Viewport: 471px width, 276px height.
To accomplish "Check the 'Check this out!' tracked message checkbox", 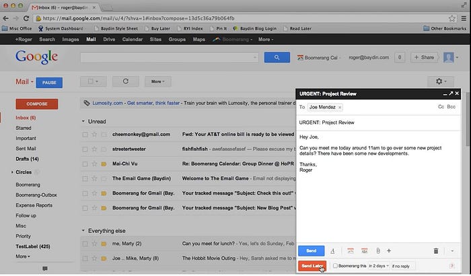I will click(85, 193).
